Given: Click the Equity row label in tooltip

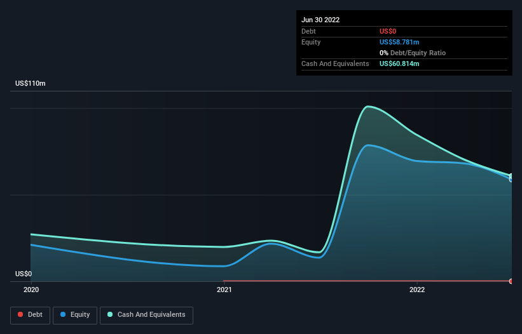Looking at the screenshot, I should [311, 42].
